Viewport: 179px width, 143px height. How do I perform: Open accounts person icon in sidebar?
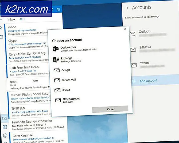tap(1, 28)
